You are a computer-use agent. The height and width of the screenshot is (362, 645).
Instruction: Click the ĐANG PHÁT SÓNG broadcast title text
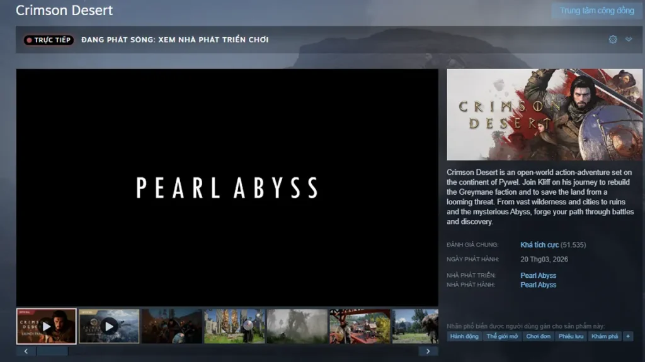point(175,40)
